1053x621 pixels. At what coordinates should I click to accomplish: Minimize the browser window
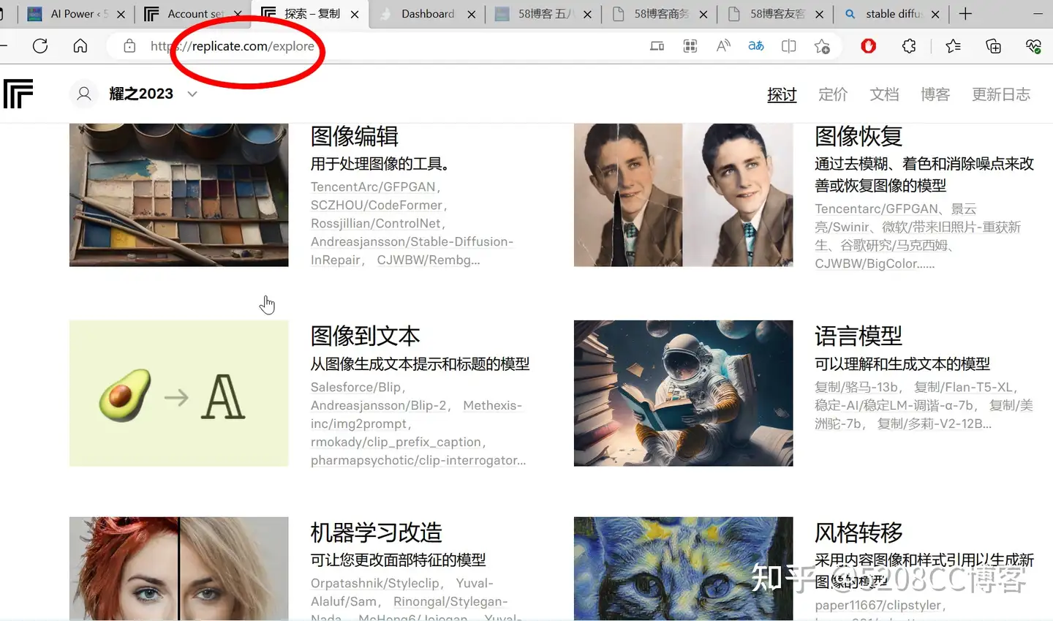click(1038, 14)
